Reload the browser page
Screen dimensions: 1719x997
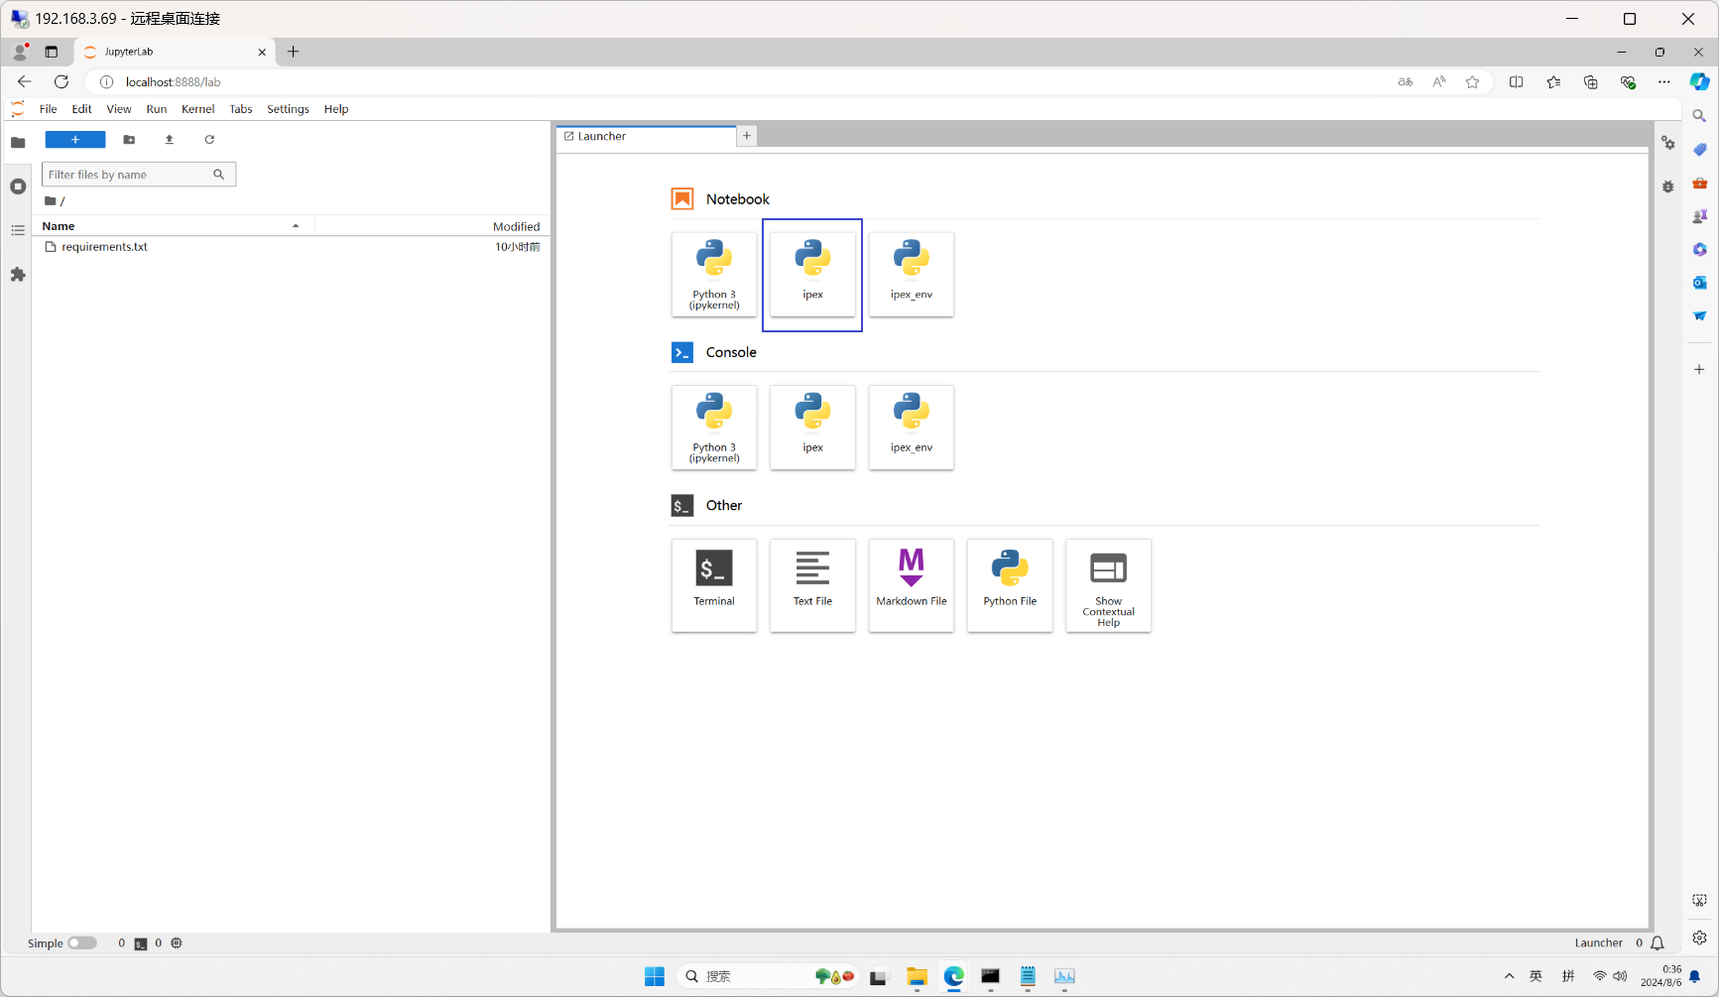61,82
